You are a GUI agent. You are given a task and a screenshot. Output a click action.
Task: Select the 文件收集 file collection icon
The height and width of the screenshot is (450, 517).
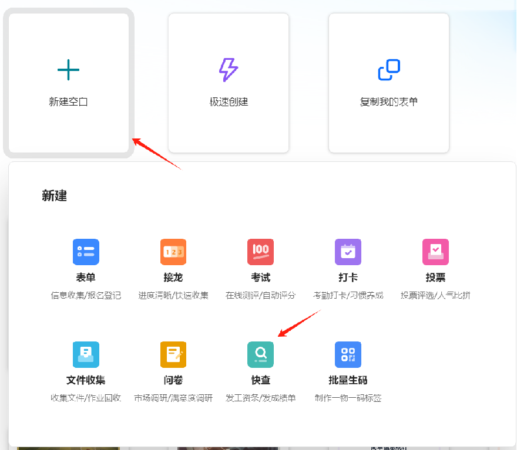tap(86, 354)
